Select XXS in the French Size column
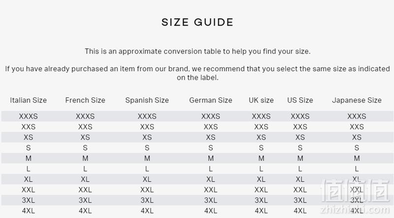This screenshot has width=394, height=218. 85,127
